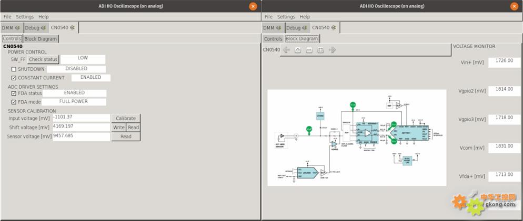The width and height of the screenshot is (523, 221).
Task: Click the Shift voltage input field
Action: (81, 127)
